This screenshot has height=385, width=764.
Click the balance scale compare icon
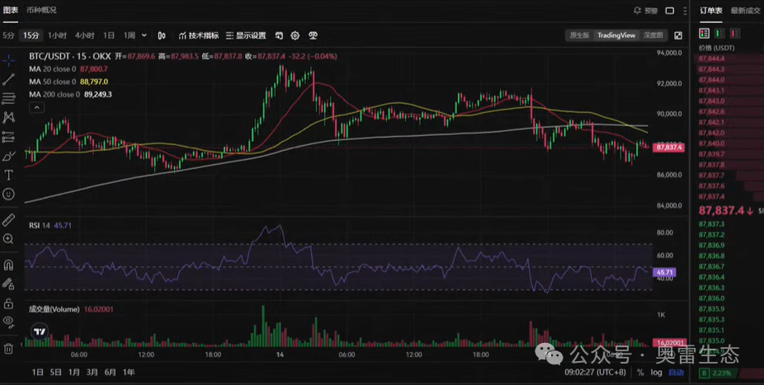tap(314, 35)
